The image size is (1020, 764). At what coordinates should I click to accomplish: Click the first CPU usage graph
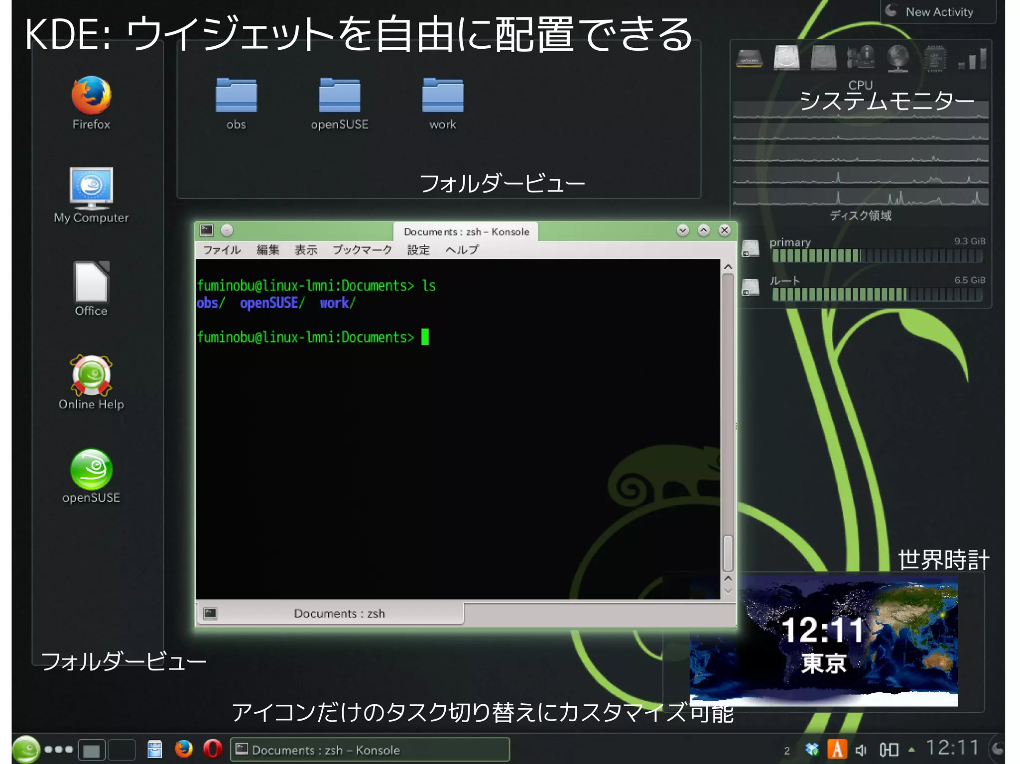click(x=861, y=110)
